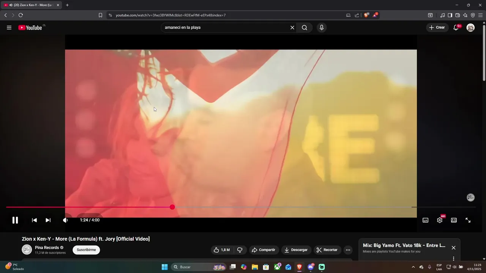Skip to next video in playlist

pos(48,220)
